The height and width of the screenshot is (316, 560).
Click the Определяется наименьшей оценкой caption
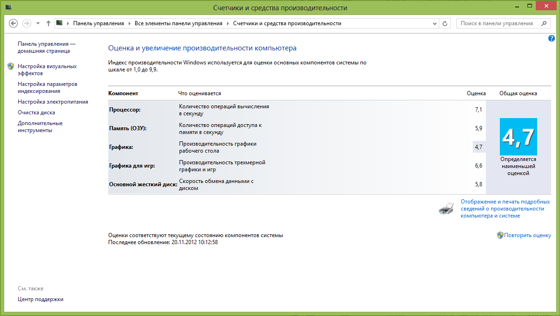(x=518, y=166)
